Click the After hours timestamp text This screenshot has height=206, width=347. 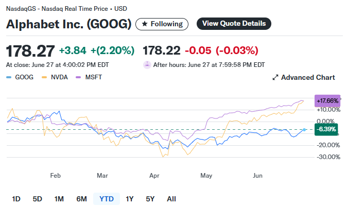click(x=209, y=65)
